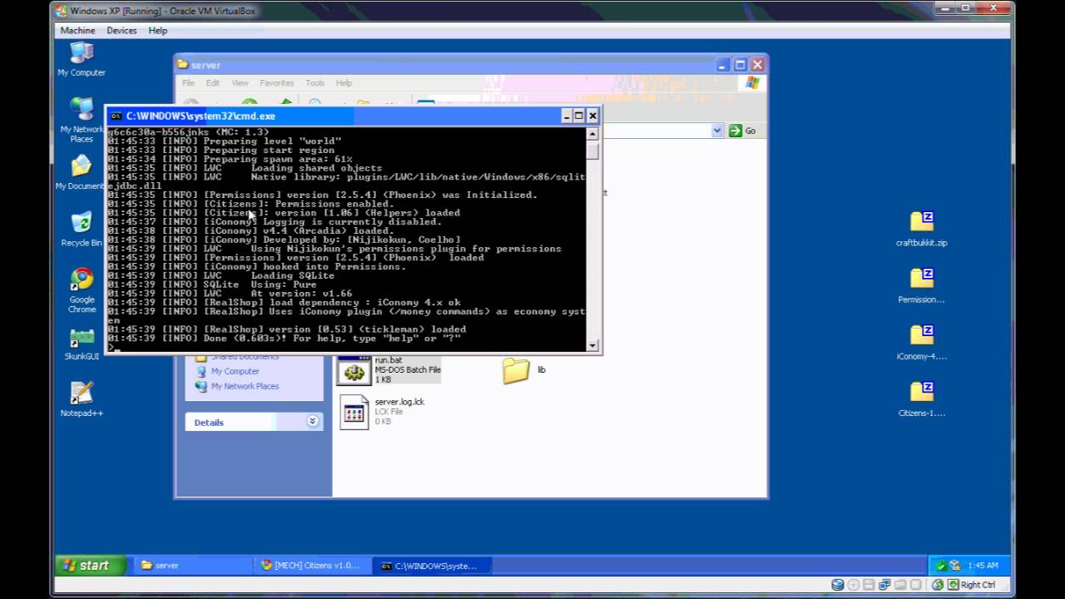This screenshot has height=599, width=1065.
Task: Click the VirtualBox hard disk status icon
Action: tap(838, 585)
